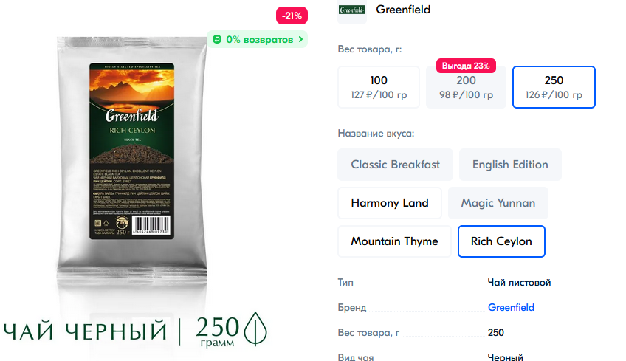This screenshot has height=361, width=626.
Task: Open the Greenfield brand name at top
Action: [403, 10]
